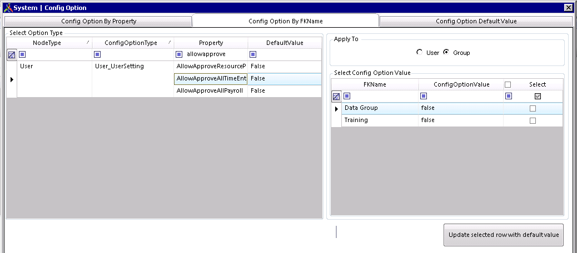Click the ConfigOptionValue column header
The width and height of the screenshot is (577, 253).
(x=461, y=84)
